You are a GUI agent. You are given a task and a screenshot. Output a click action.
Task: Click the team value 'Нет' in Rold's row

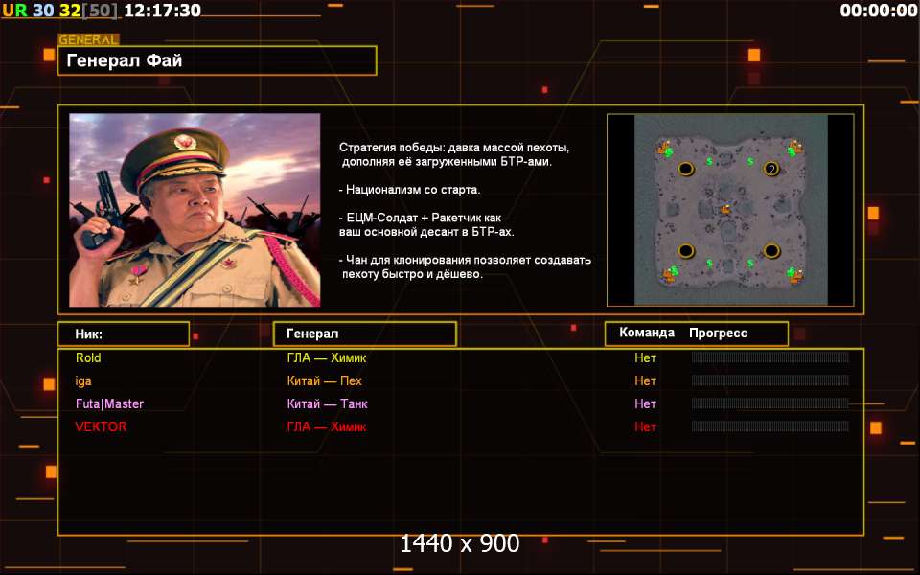[x=645, y=357]
